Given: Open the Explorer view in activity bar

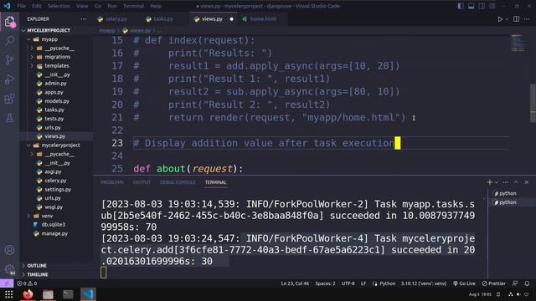Looking at the screenshot, I should coord(9,23).
